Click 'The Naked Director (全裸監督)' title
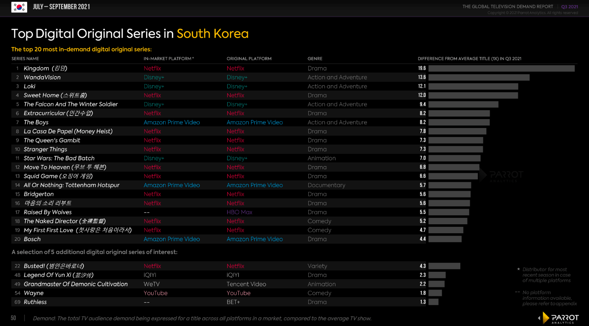589x326 pixels. tap(65, 221)
